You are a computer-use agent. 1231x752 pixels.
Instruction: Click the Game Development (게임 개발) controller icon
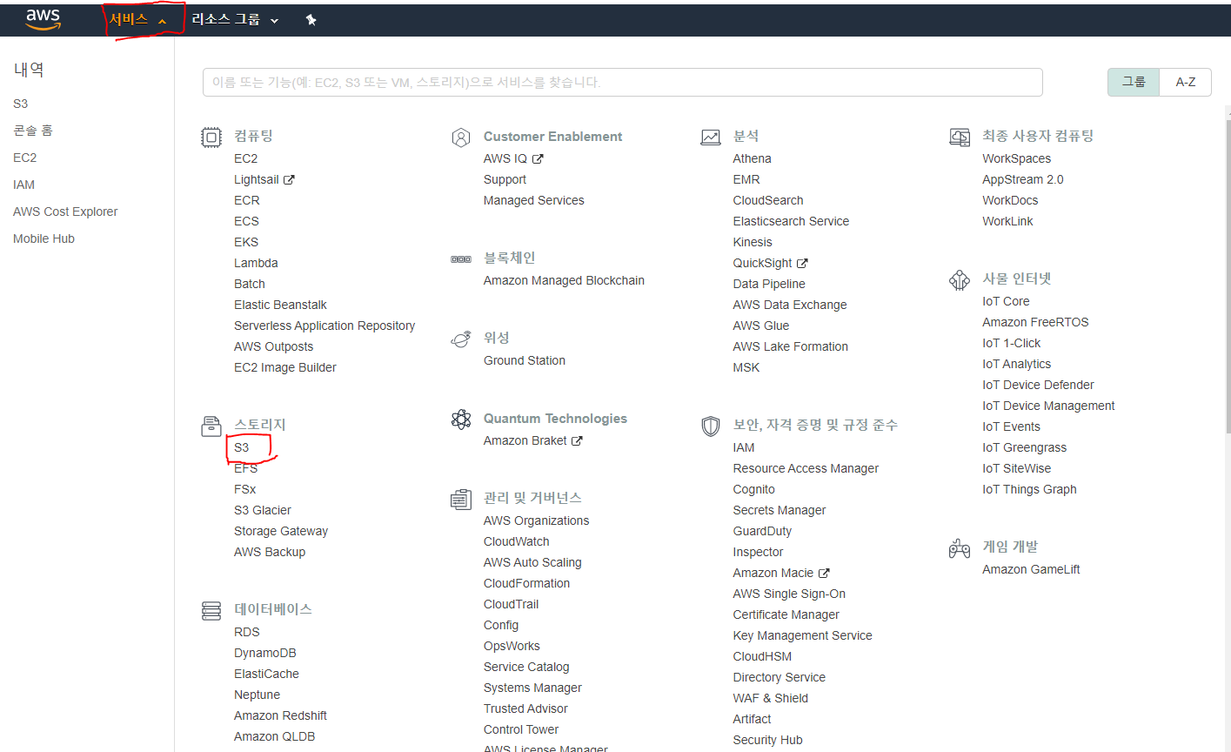coord(960,547)
